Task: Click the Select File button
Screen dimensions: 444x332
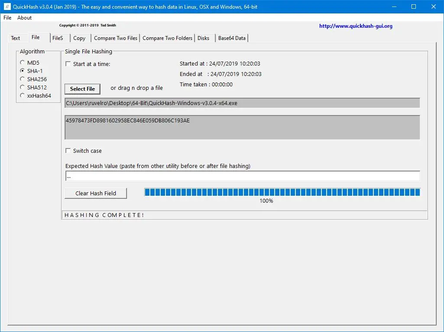Action: tap(82, 89)
